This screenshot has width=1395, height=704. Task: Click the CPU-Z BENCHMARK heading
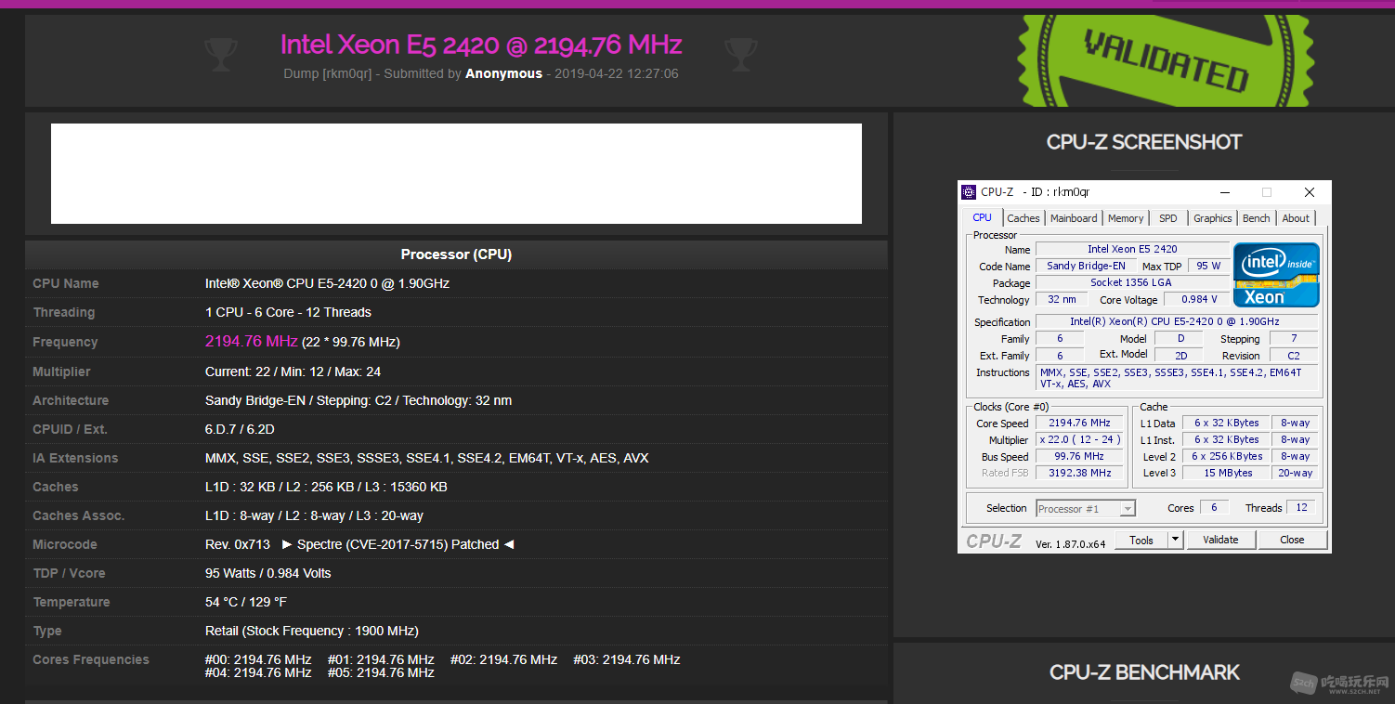(x=1144, y=672)
